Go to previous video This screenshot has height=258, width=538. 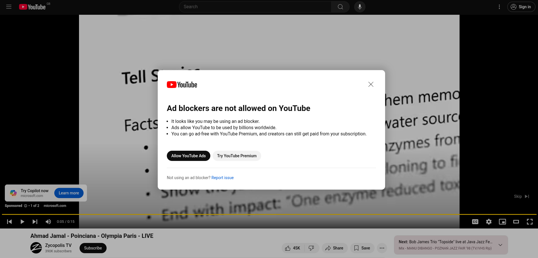point(9,222)
